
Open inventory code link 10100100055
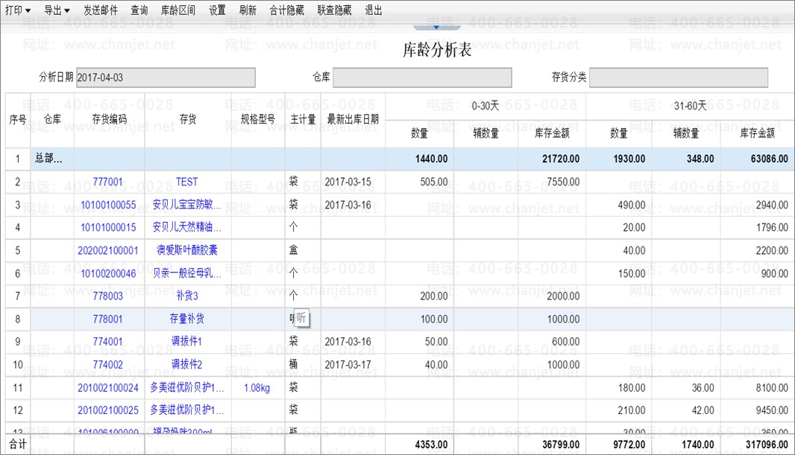(x=108, y=205)
